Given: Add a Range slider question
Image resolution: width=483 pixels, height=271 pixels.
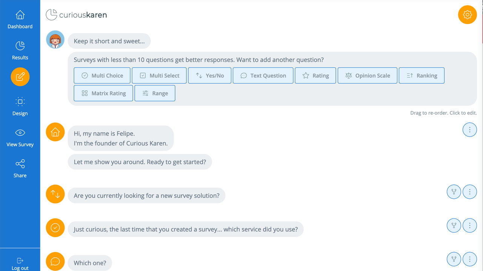Looking at the screenshot, I should pyautogui.click(x=155, y=93).
